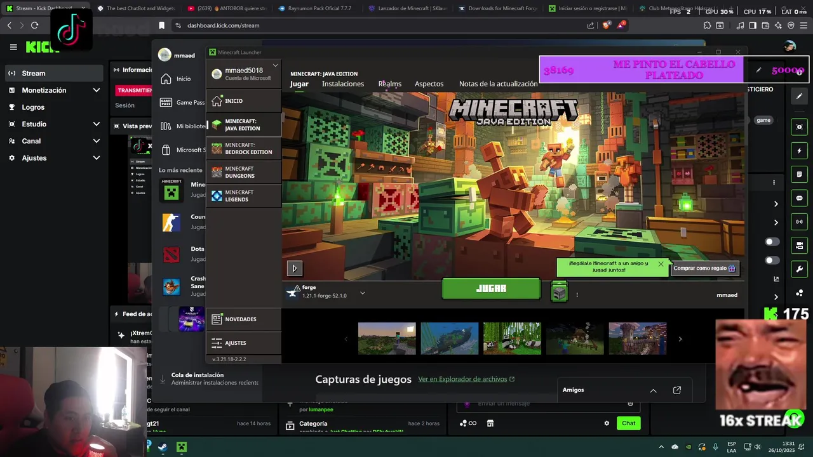Viewport: 813px width, 457px height.
Task: Reload the browser page
Action: [34, 25]
